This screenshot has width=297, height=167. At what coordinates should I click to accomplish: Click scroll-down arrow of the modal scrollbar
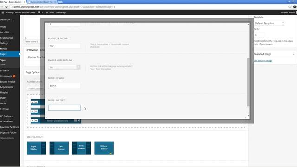[x=248, y=115]
